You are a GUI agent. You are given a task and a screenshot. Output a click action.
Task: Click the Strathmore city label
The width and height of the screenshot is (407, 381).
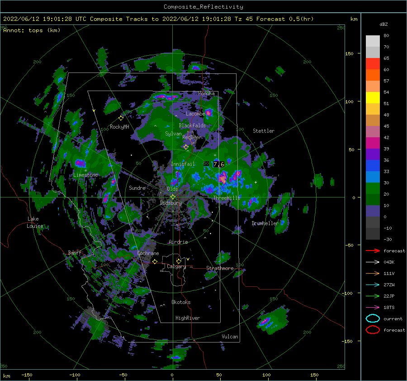click(x=220, y=268)
